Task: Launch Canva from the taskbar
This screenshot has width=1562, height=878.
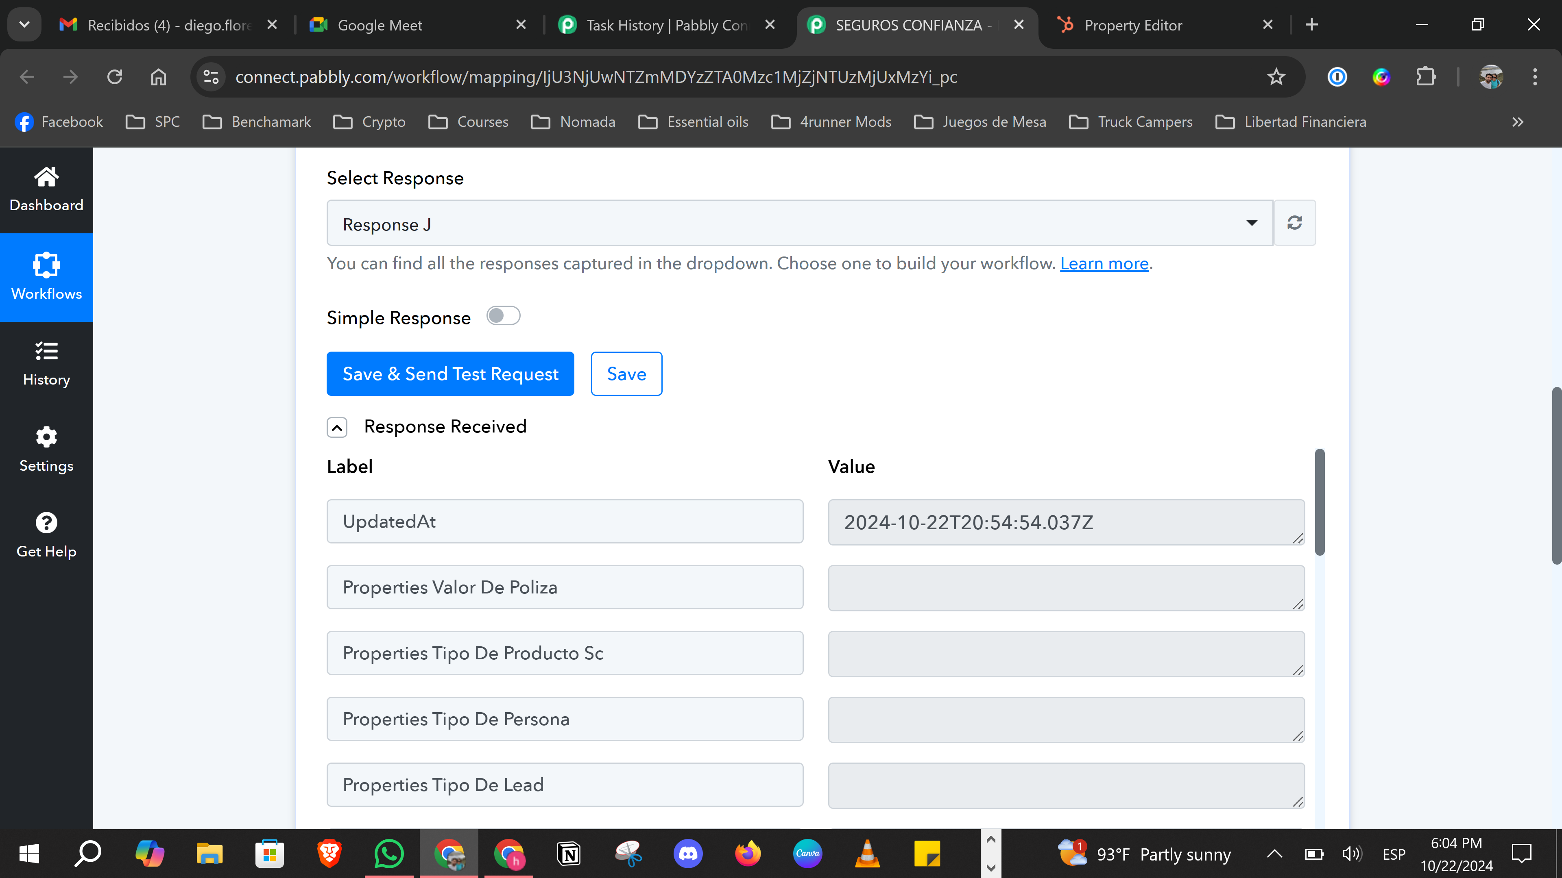Action: pos(808,854)
